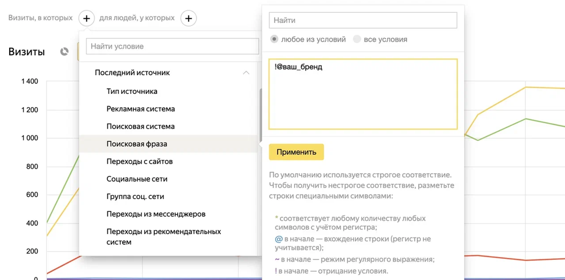Click the "Найти" search box in the filter panel
Screen dimensions: 565x280
coord(363,20)
